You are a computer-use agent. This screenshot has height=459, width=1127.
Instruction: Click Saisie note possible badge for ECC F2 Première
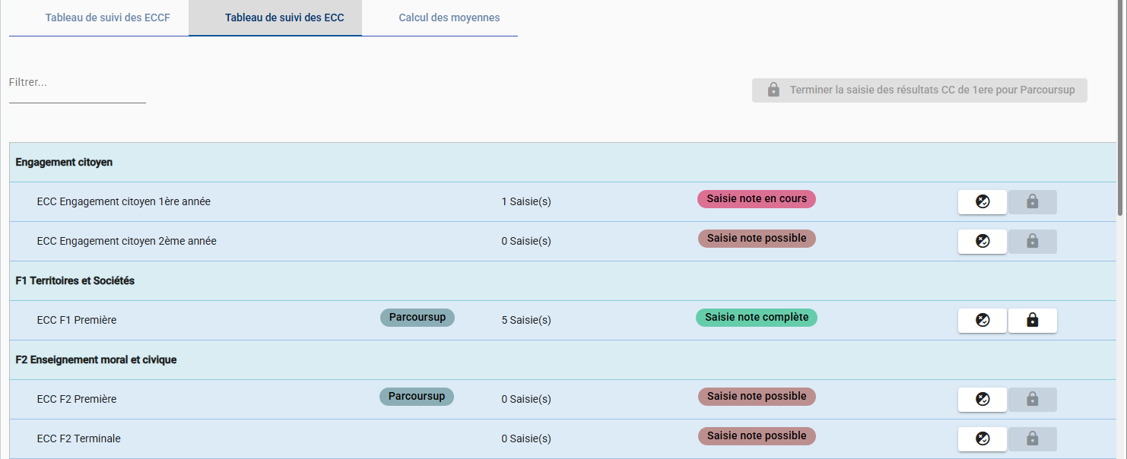click(x=757, y=397)
